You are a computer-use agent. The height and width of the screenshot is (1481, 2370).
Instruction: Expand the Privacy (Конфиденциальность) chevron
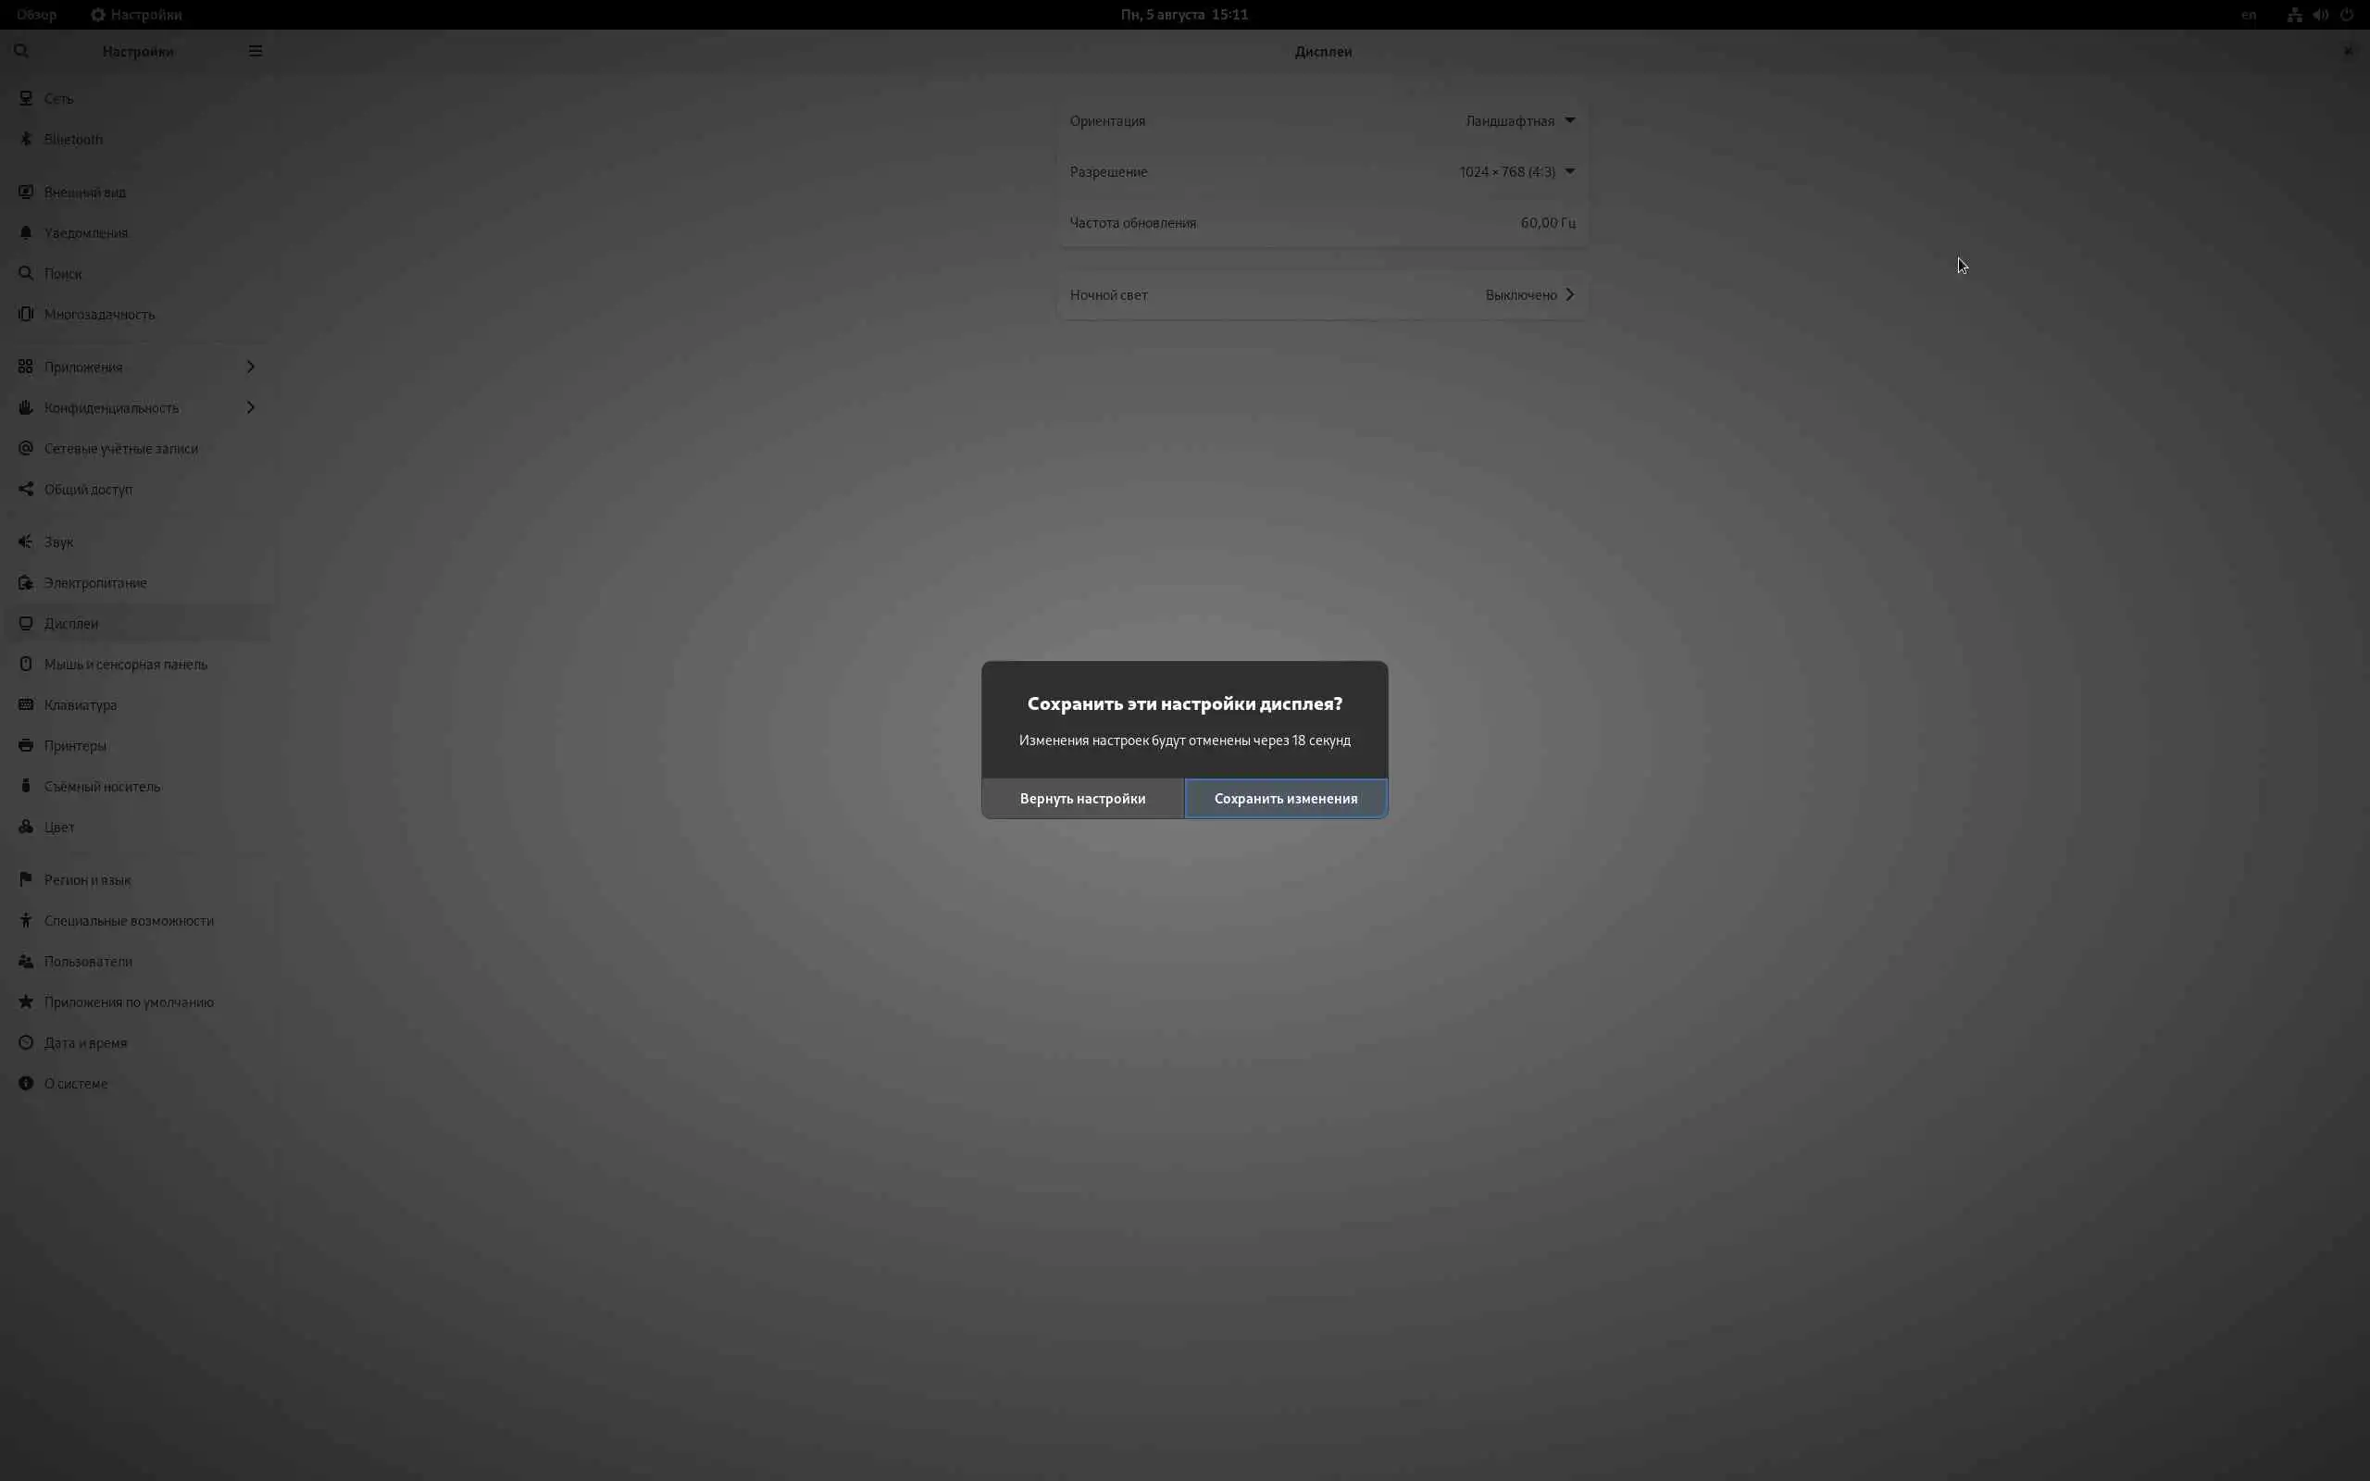click(251, 407)
